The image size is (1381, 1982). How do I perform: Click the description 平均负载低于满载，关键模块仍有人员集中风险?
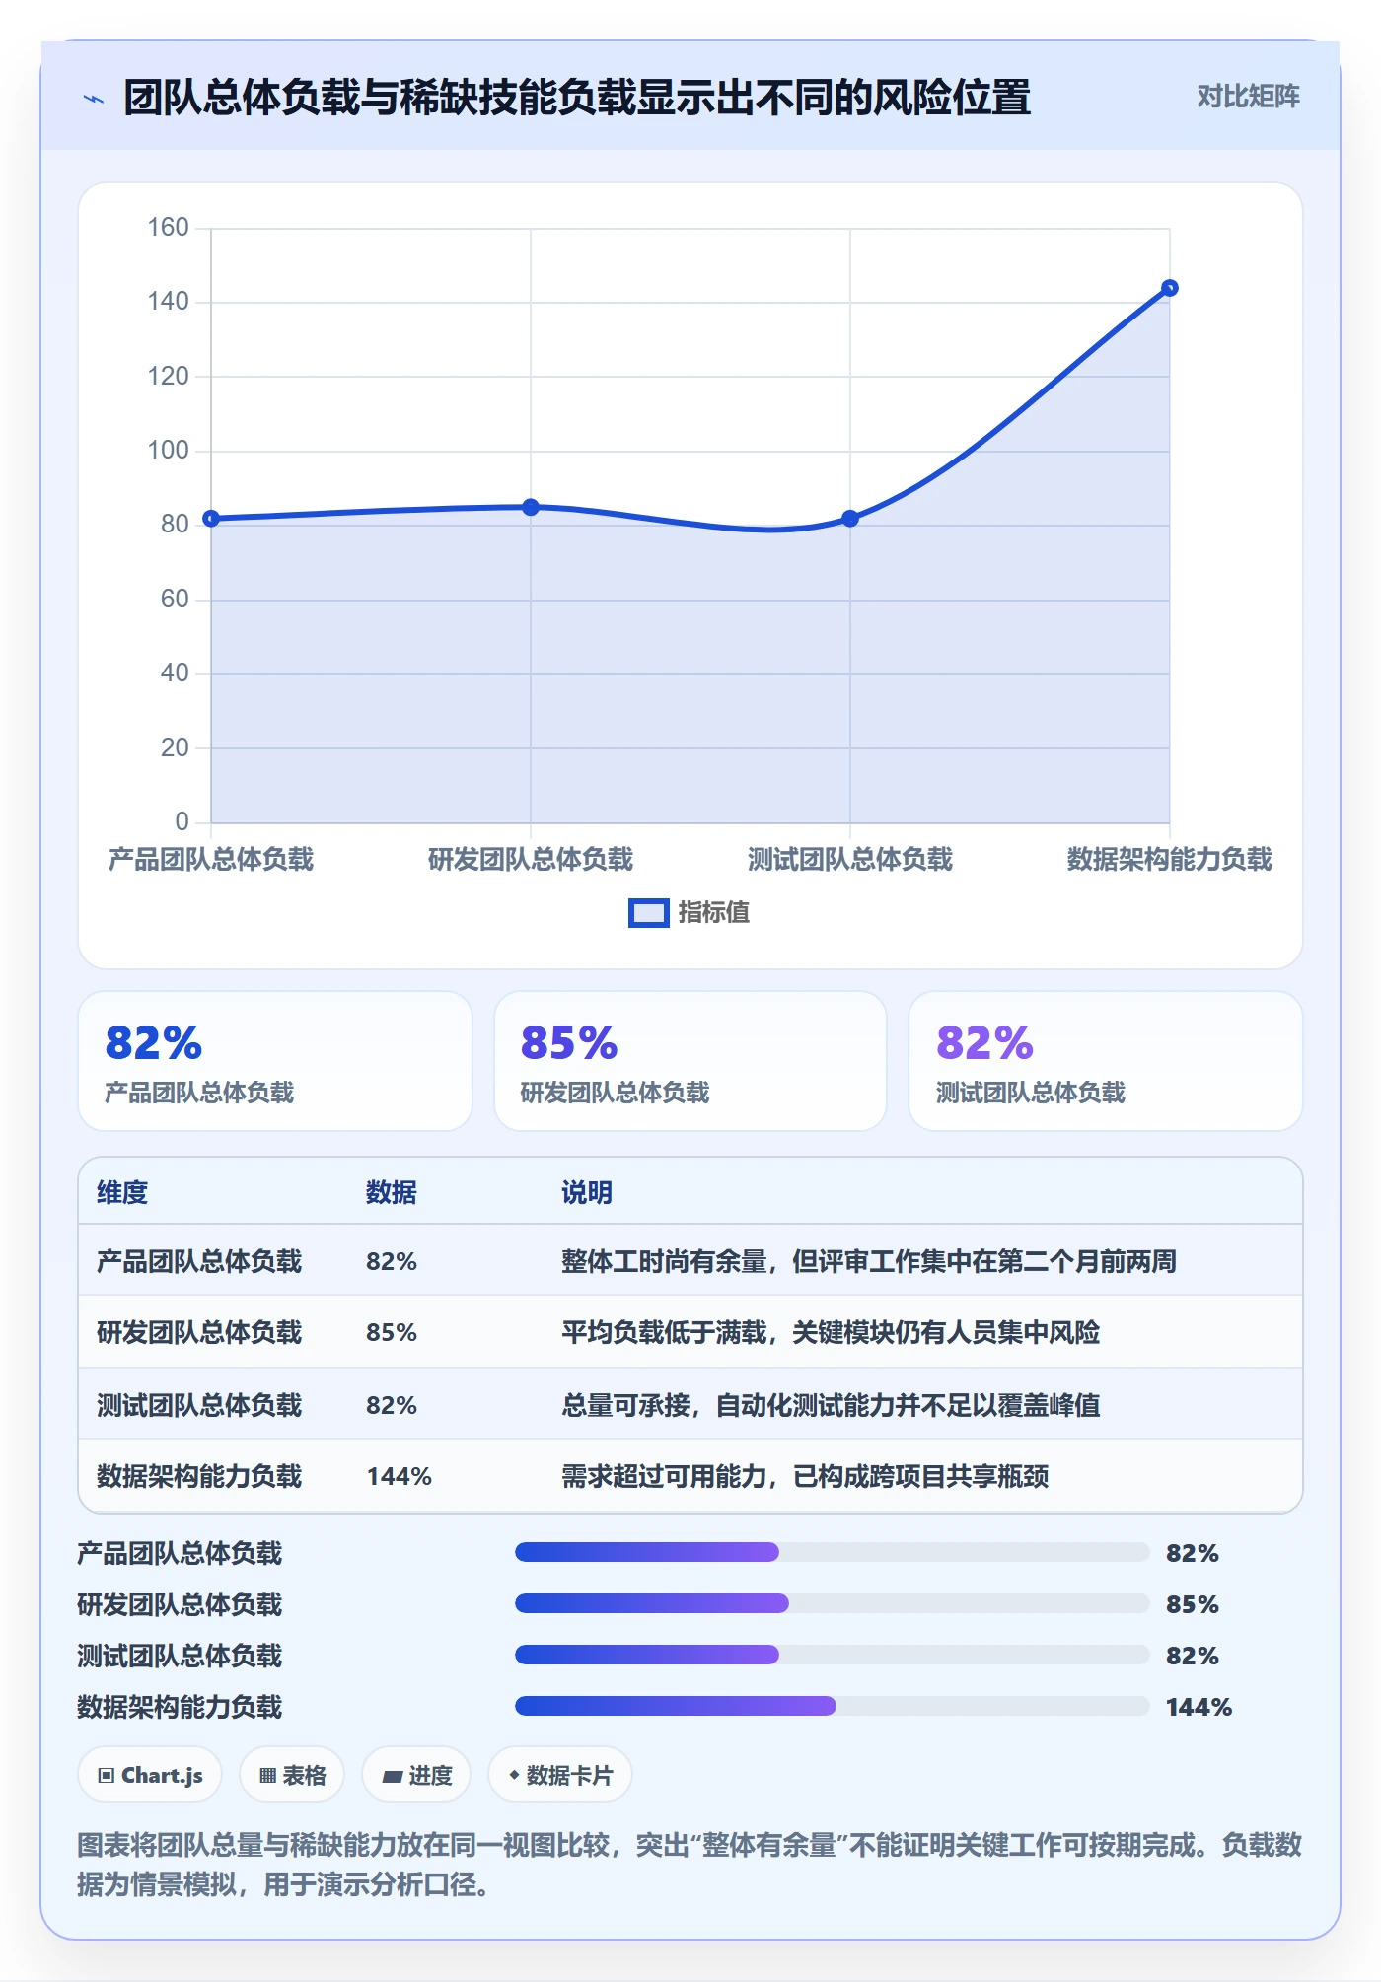pos(831,1332)
